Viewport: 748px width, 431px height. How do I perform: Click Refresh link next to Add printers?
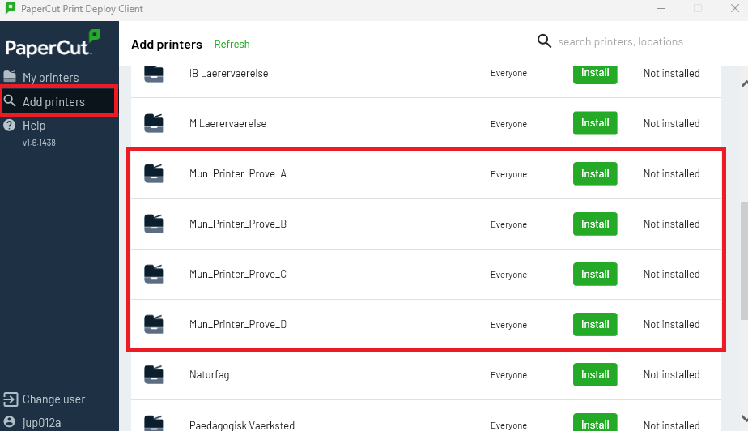(232, 44)
